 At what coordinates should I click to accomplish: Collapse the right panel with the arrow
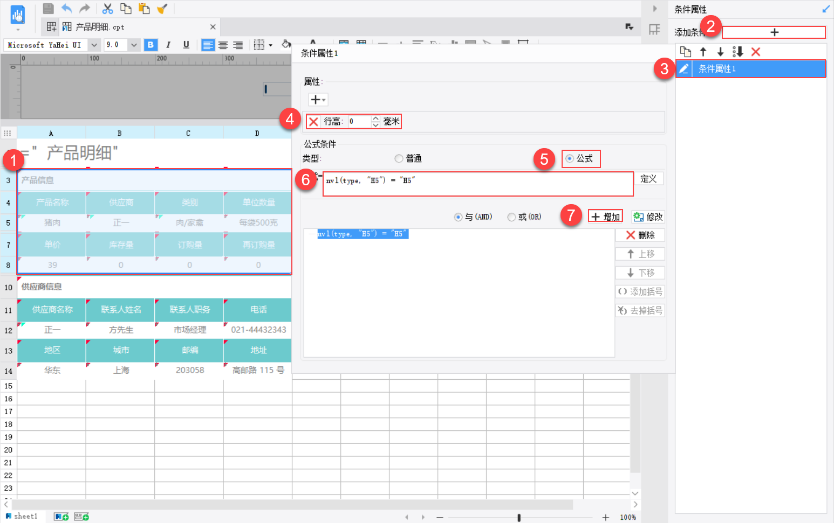point(655,9)
